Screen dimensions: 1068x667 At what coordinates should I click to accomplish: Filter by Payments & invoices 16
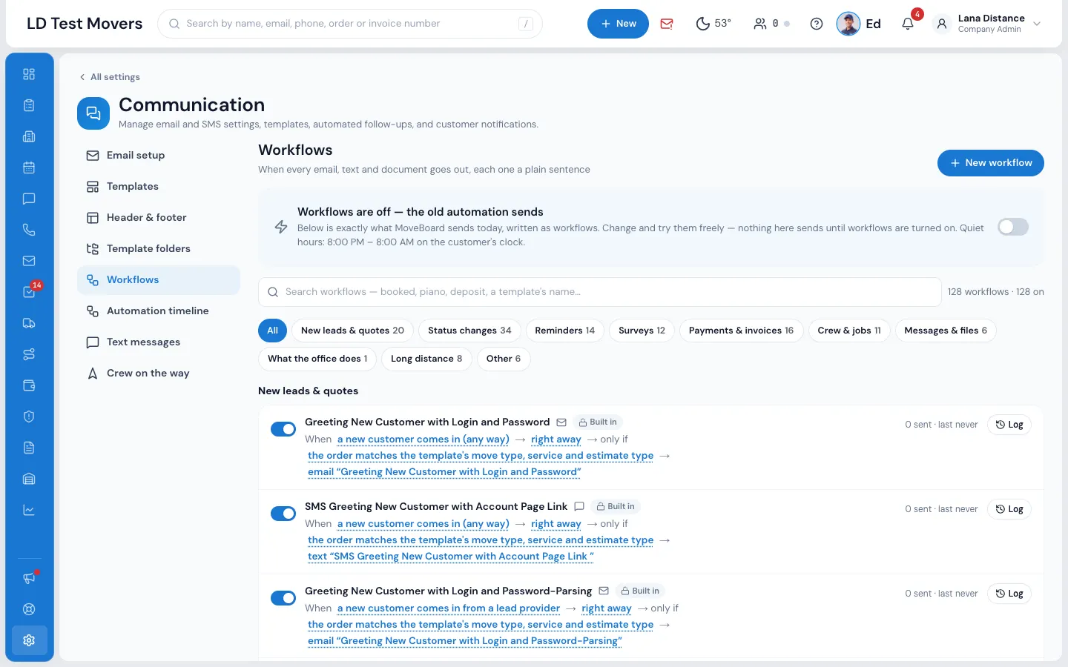(x=741, y=331)
